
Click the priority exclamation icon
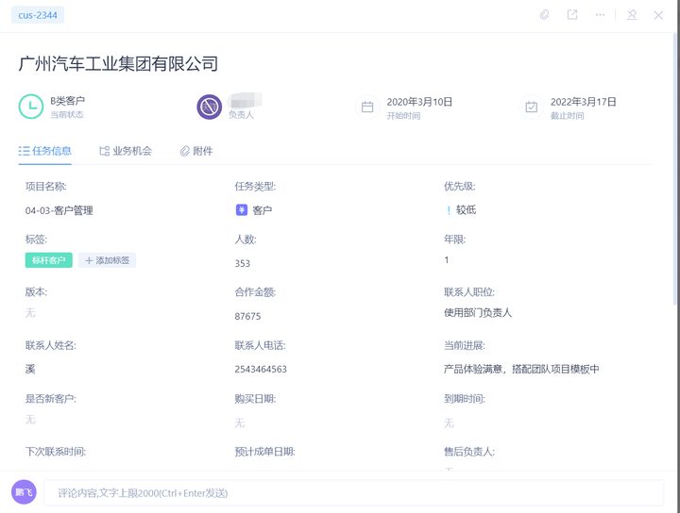pyautogui.click(x=449, y=210)
